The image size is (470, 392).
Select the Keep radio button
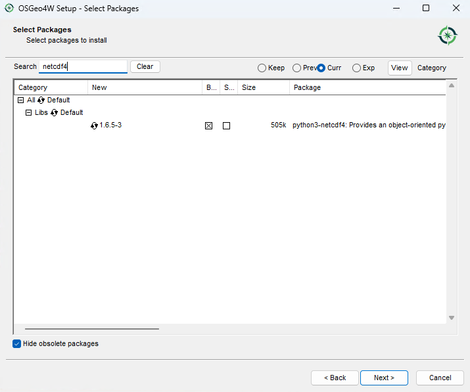click(x=262, y=68)
